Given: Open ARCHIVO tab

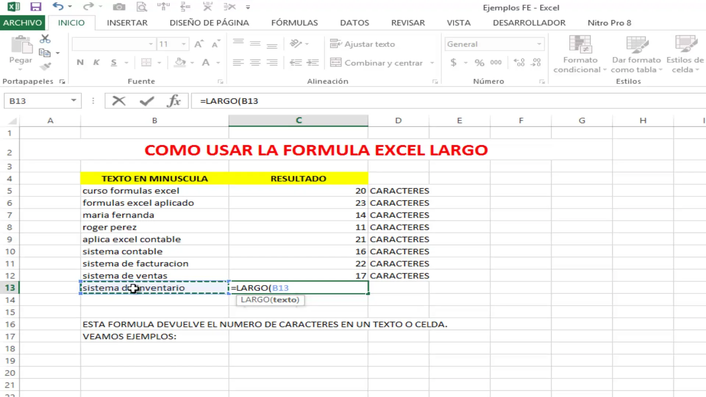Looking at the screenshot, I should (22, 23).
